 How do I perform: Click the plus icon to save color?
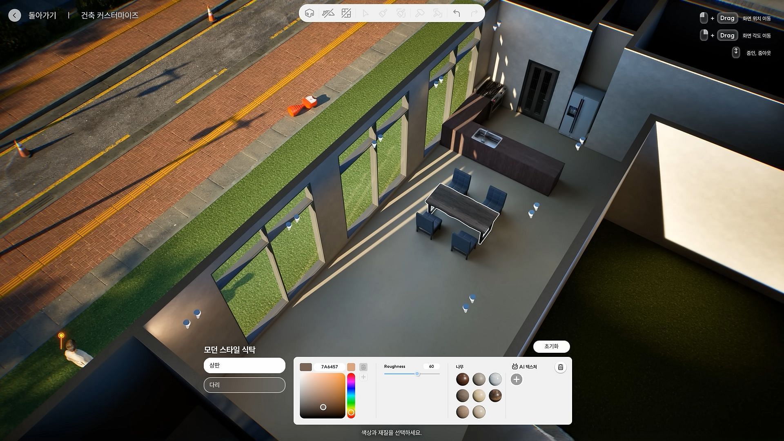click(363, 377)
